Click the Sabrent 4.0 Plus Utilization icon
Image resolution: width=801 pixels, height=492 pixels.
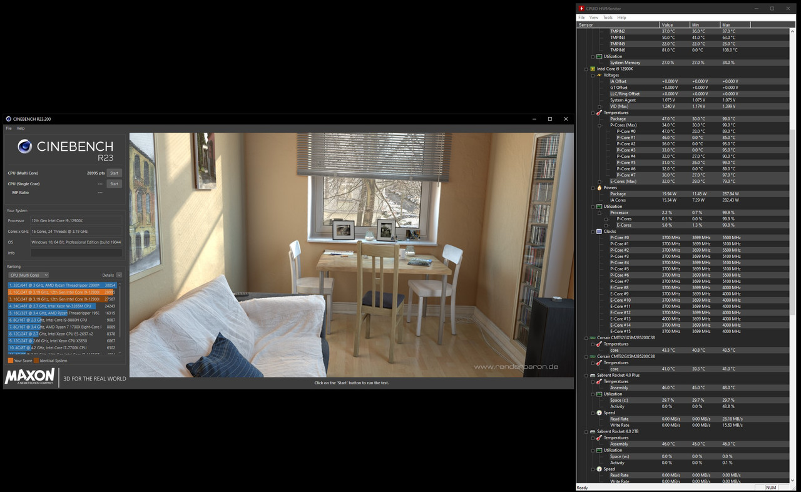point(599,394)
